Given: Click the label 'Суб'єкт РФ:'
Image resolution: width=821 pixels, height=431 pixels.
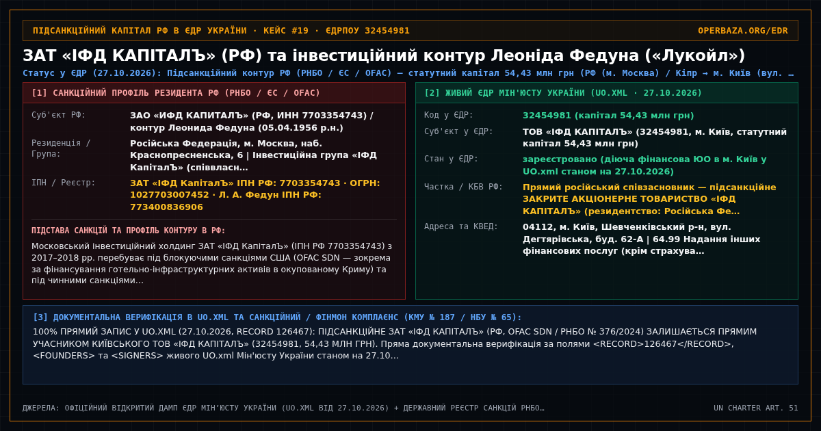Looking at the screenshot, I should point(59,115).
